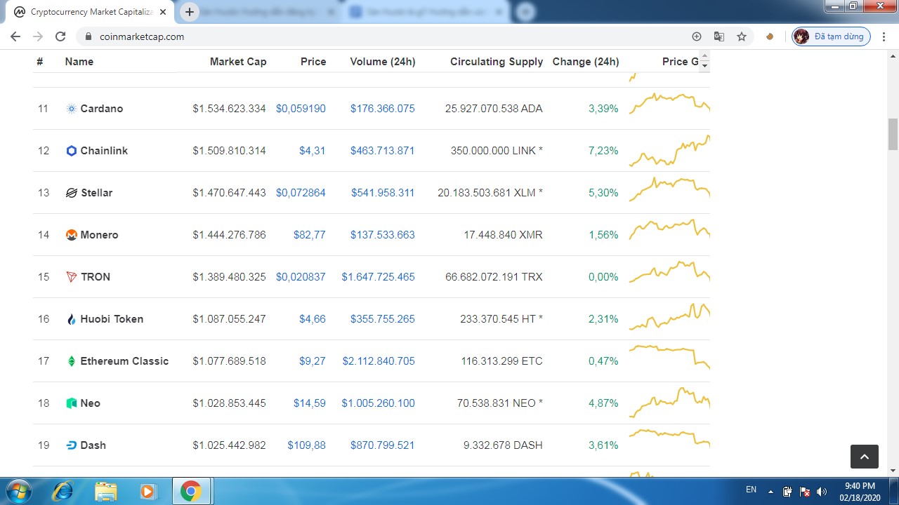Click the EN language indicator in tray
This screenshot has height=505, width=899.
[x=751, y=489]
